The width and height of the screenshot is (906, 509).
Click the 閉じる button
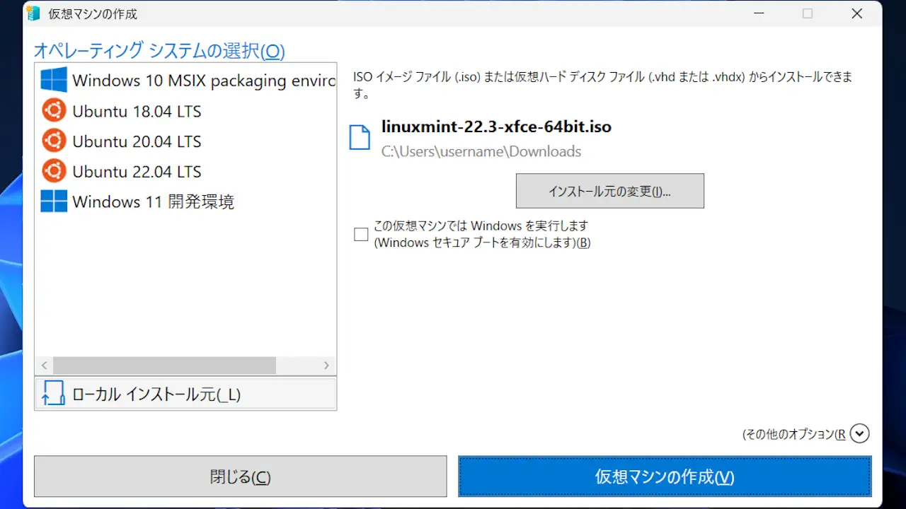(241, 476)
